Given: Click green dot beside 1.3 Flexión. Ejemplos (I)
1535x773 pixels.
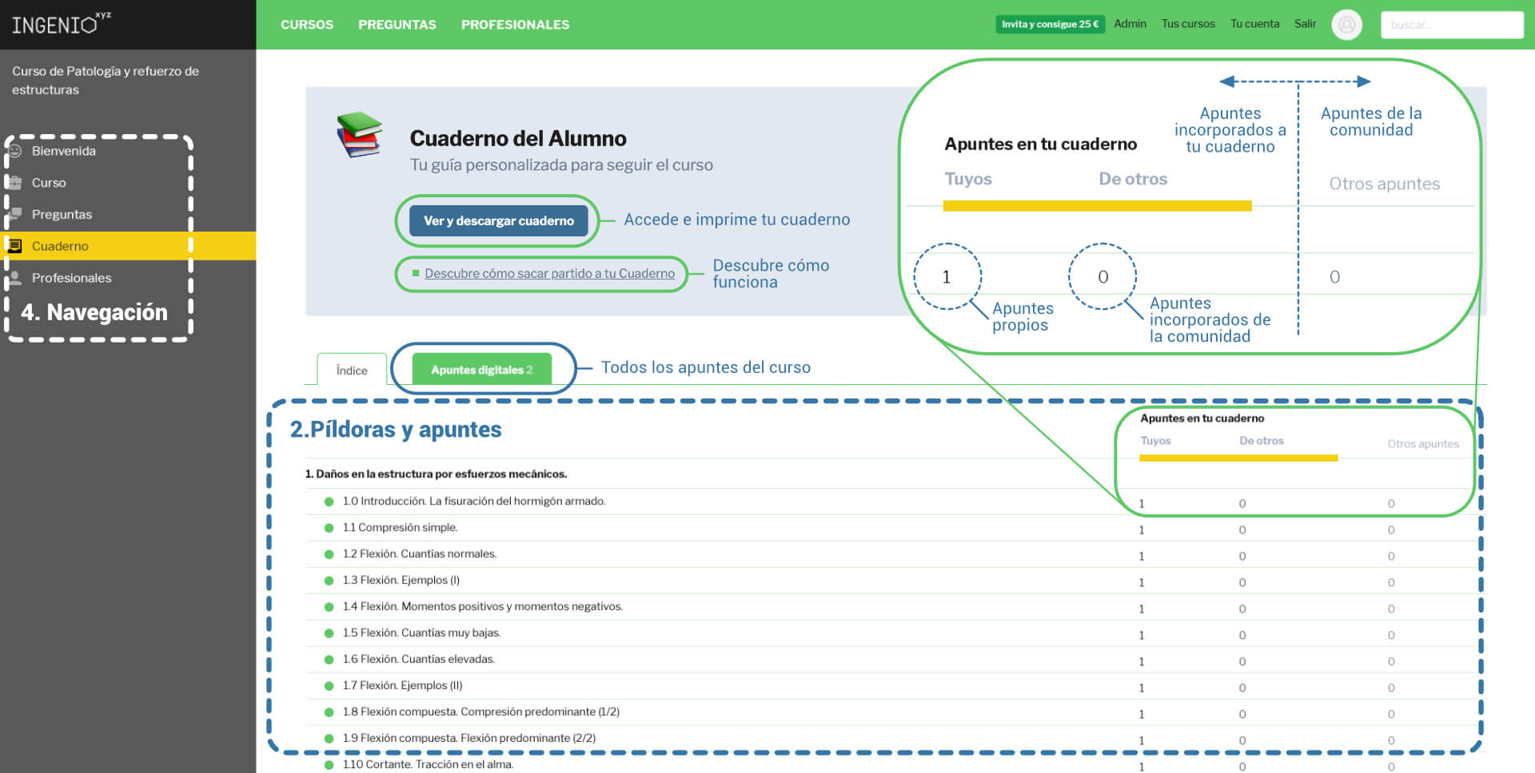Looking at the screenshot, I should pos(329,581).
